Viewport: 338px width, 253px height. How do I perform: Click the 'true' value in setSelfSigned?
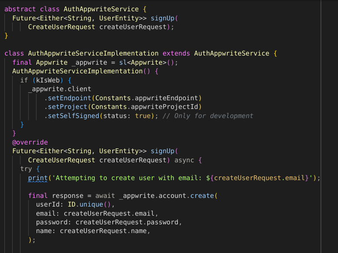143,116
